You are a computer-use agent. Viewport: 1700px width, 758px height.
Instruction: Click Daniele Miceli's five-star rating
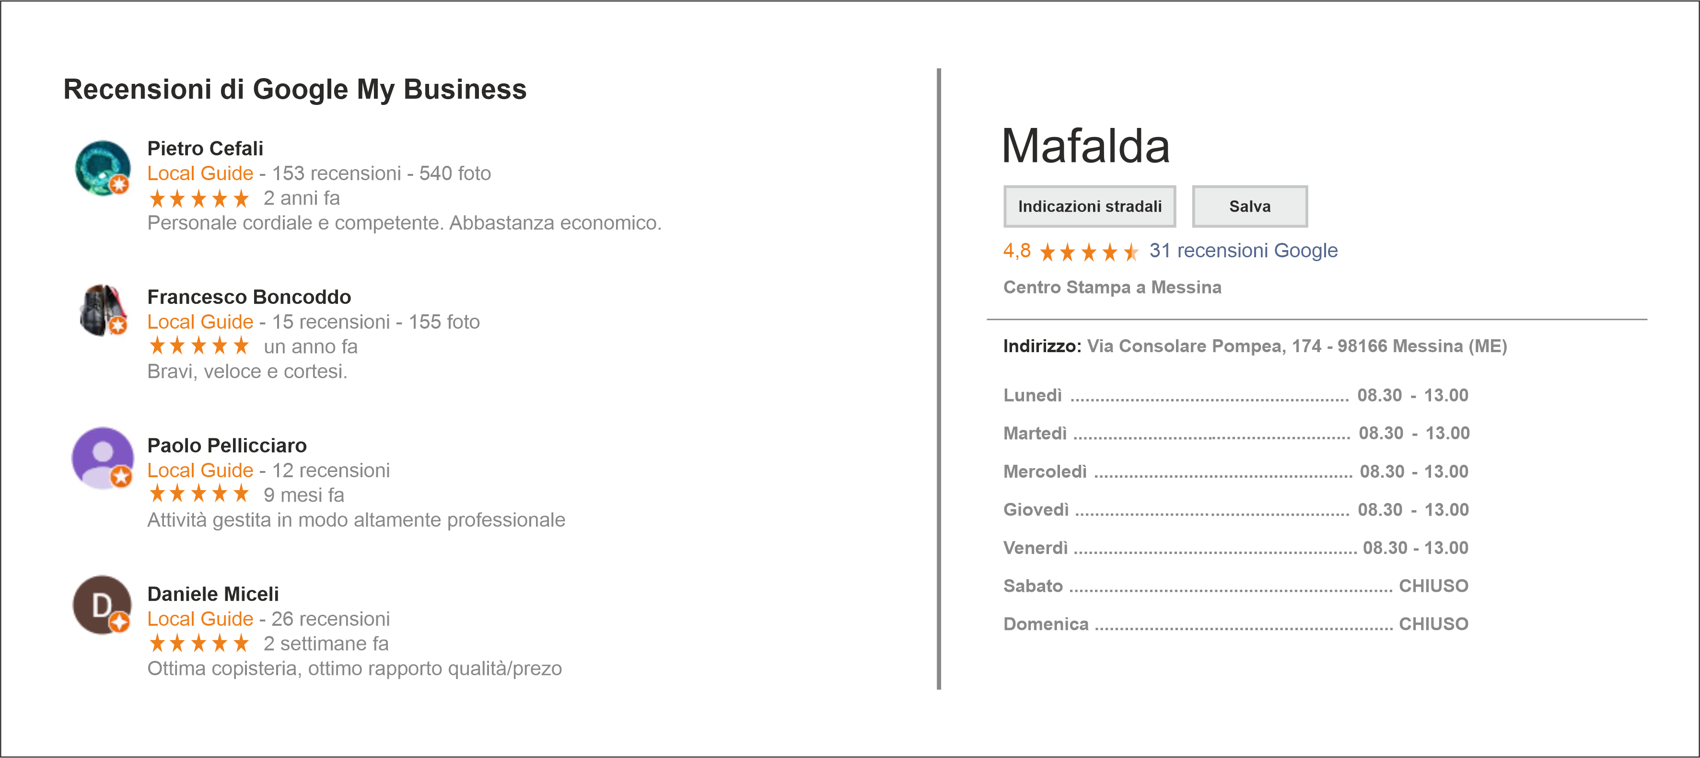coord(199,643)
